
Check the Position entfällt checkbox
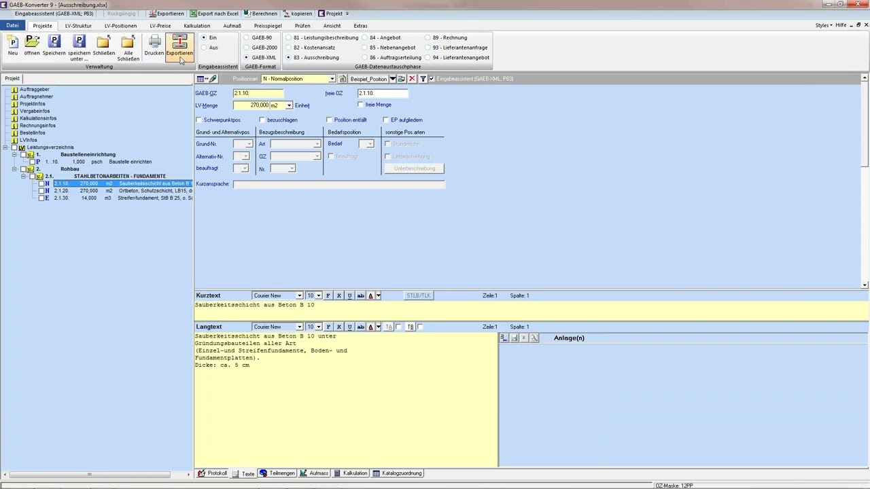click(x=329, y=120)
